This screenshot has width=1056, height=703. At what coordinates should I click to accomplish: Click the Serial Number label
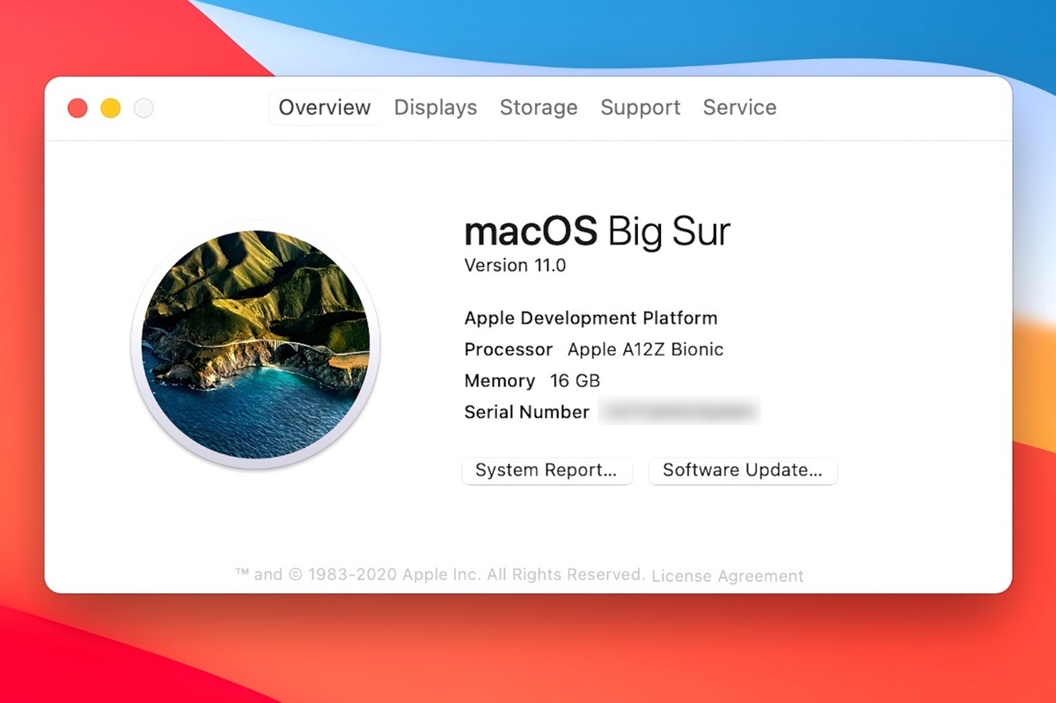coord(526,412)
